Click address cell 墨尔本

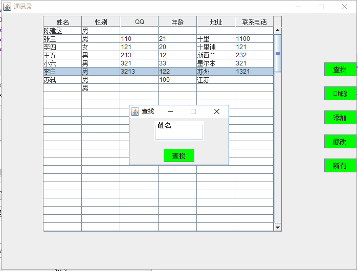pyautogui.click(x=216, y=63)
